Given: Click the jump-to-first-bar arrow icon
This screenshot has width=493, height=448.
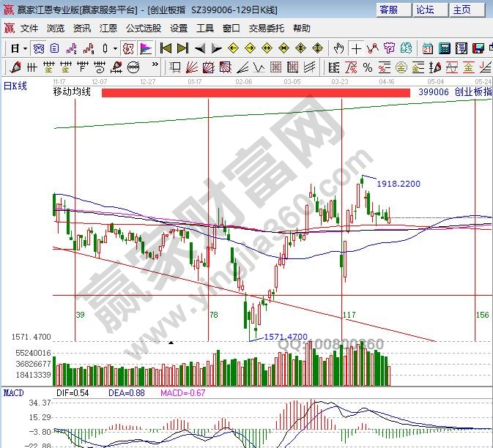Looking at the screenshot, I should click(x=166, y=48).
